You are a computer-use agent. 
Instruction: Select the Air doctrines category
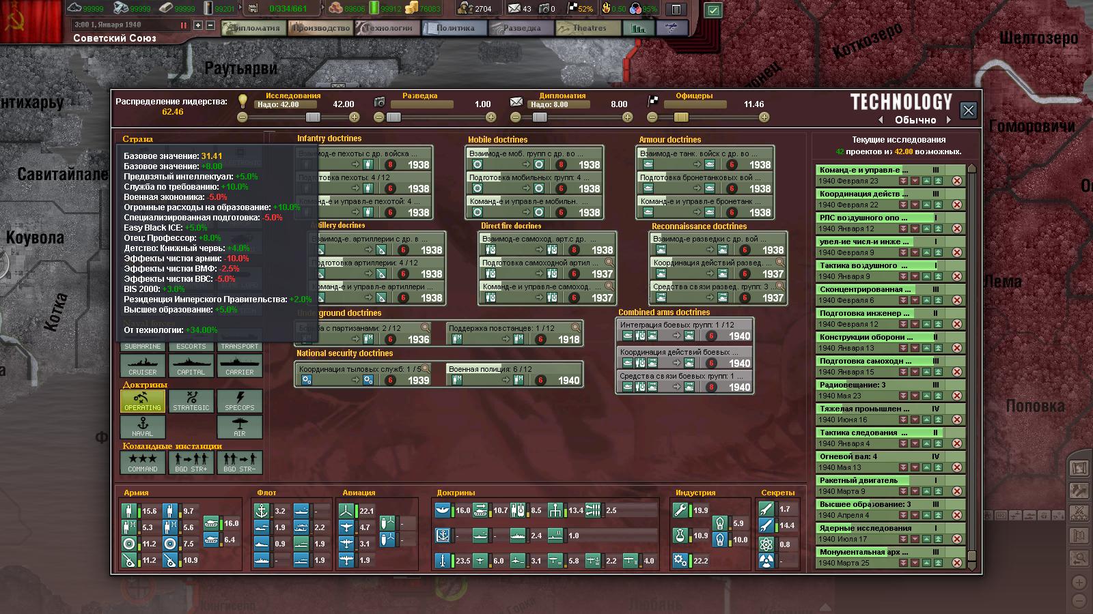click(239, 427)
